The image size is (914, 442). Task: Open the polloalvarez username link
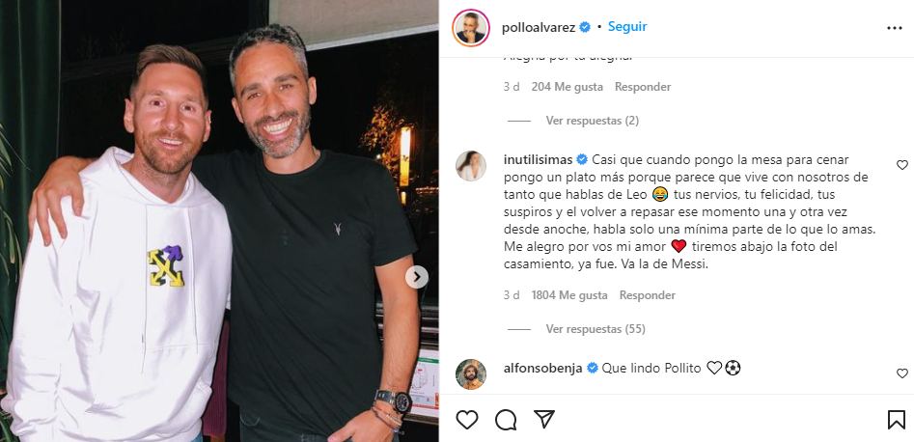pos(539,27)
